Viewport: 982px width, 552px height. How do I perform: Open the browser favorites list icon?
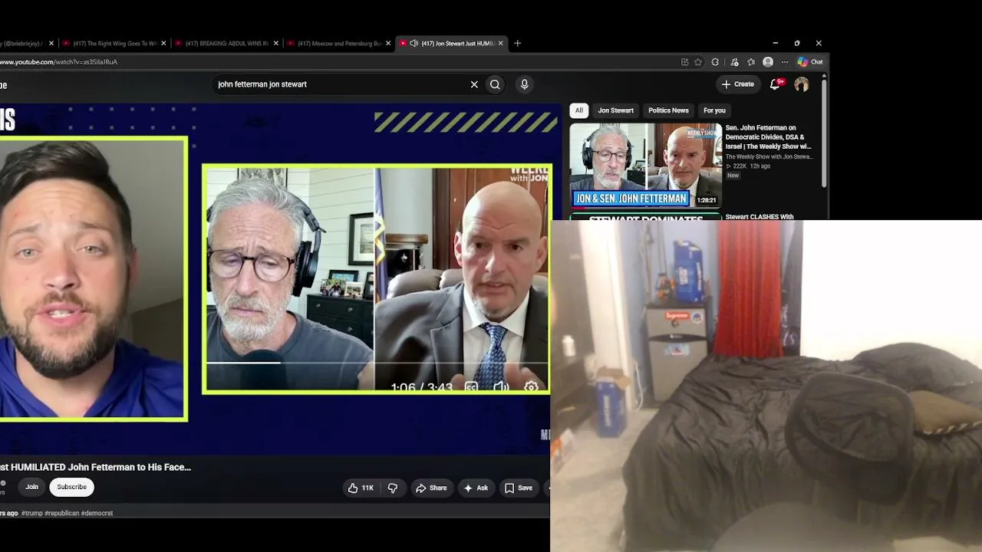pyautogui.click(x=751, y=62)
